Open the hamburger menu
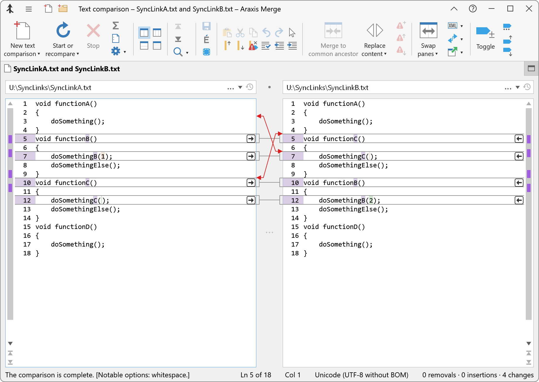The image size is (539, 382). tap(28, 9)
